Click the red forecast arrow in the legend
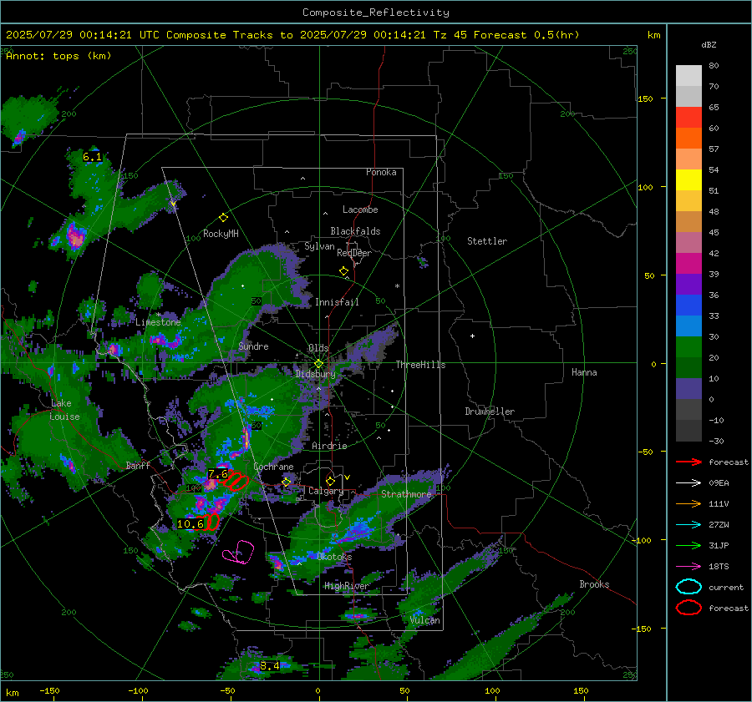Image resolution: width=752 pixels, height=702 pixels. coord(688,462)
